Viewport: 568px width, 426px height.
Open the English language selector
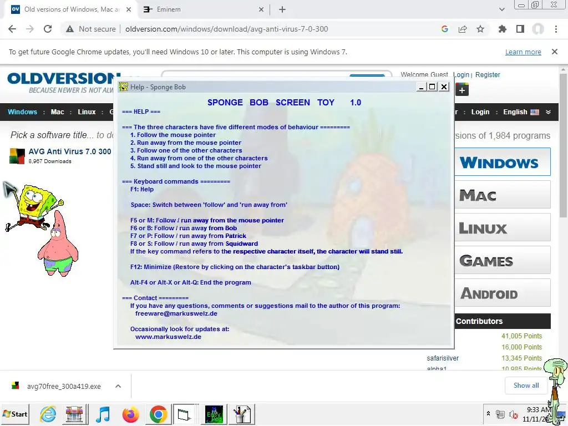coord(520,112)
